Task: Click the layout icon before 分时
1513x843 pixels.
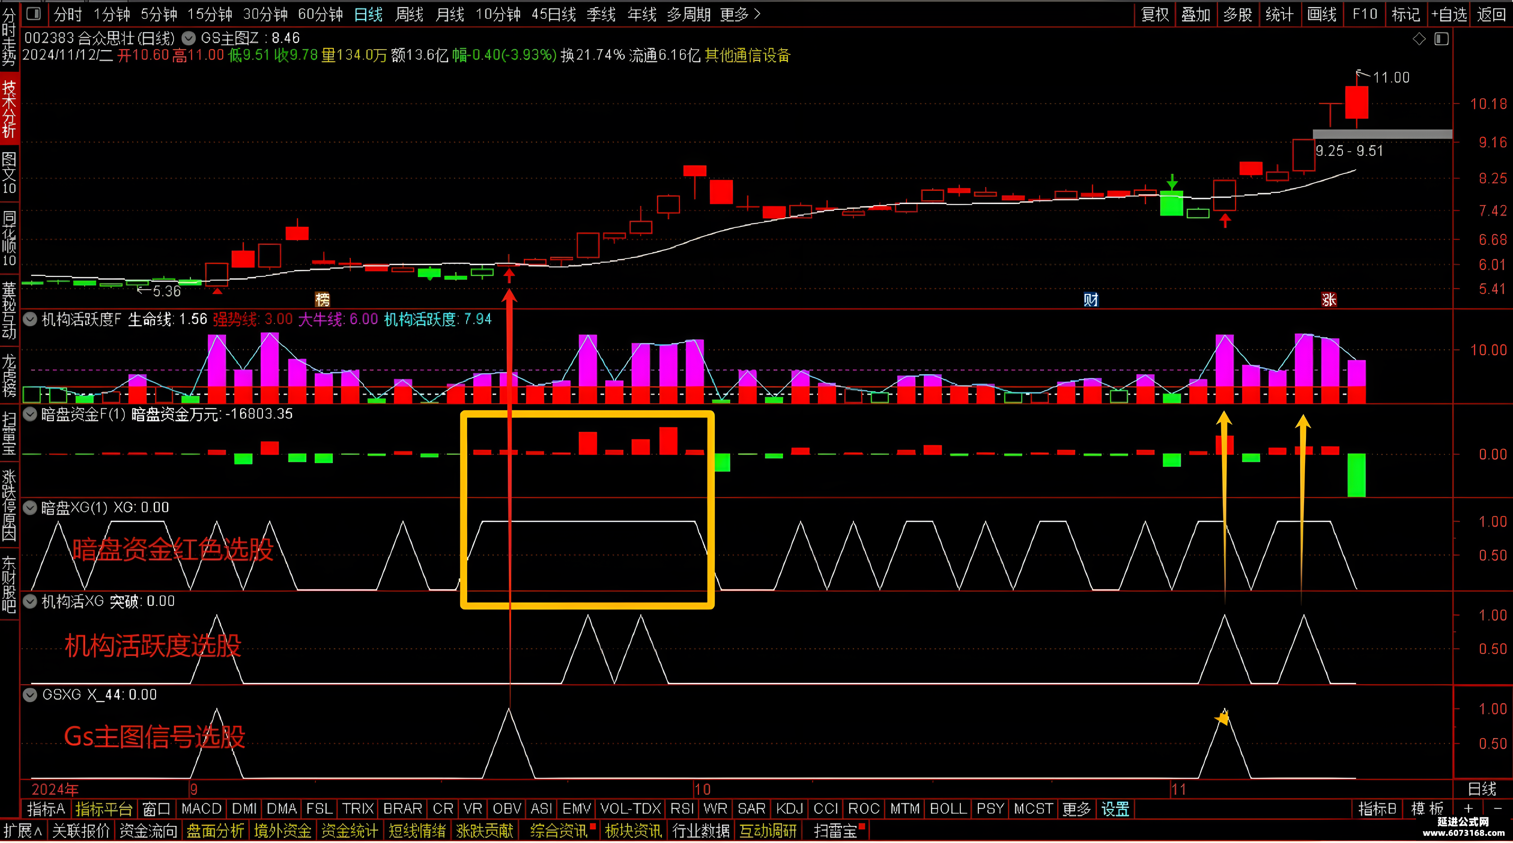Action: click(x=34, y=13)
